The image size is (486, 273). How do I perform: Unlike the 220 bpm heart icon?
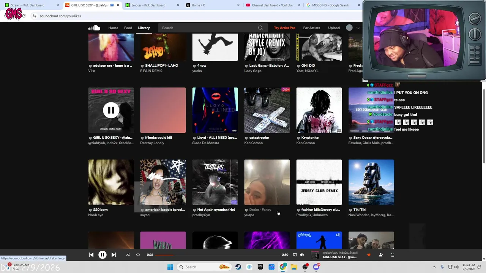coord(90,210)
